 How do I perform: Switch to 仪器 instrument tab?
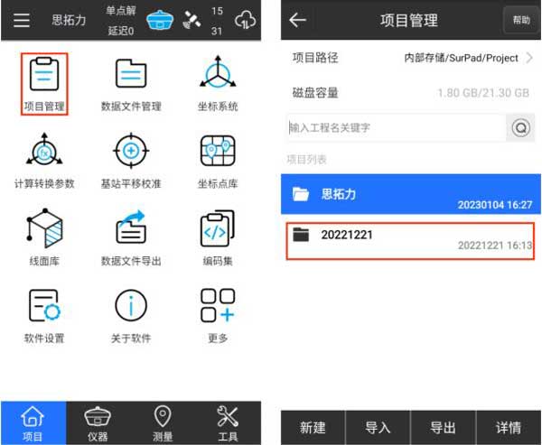coord(98,423)
